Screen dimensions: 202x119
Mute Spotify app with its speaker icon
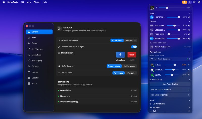(189, 75)
